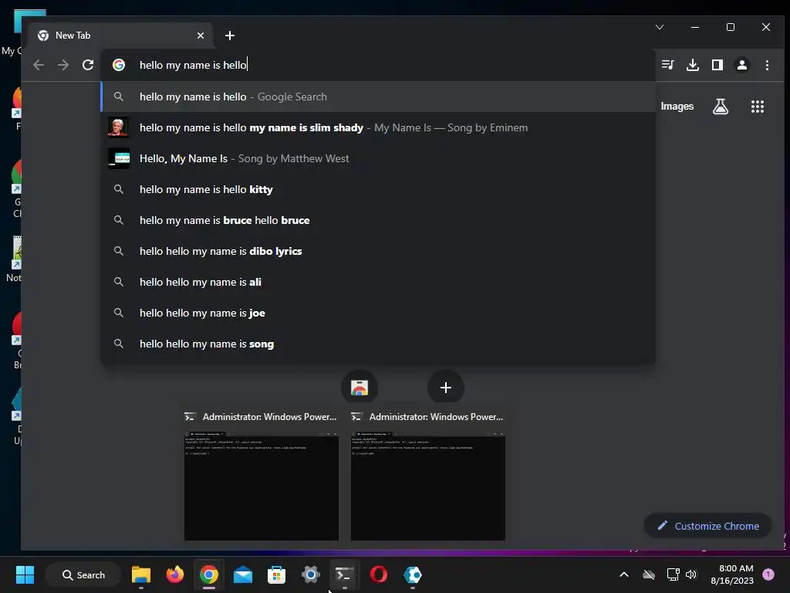Open the Windows Start menu
Image resolution: width=790 pixels, height=593 pixels.
(25, 574)
